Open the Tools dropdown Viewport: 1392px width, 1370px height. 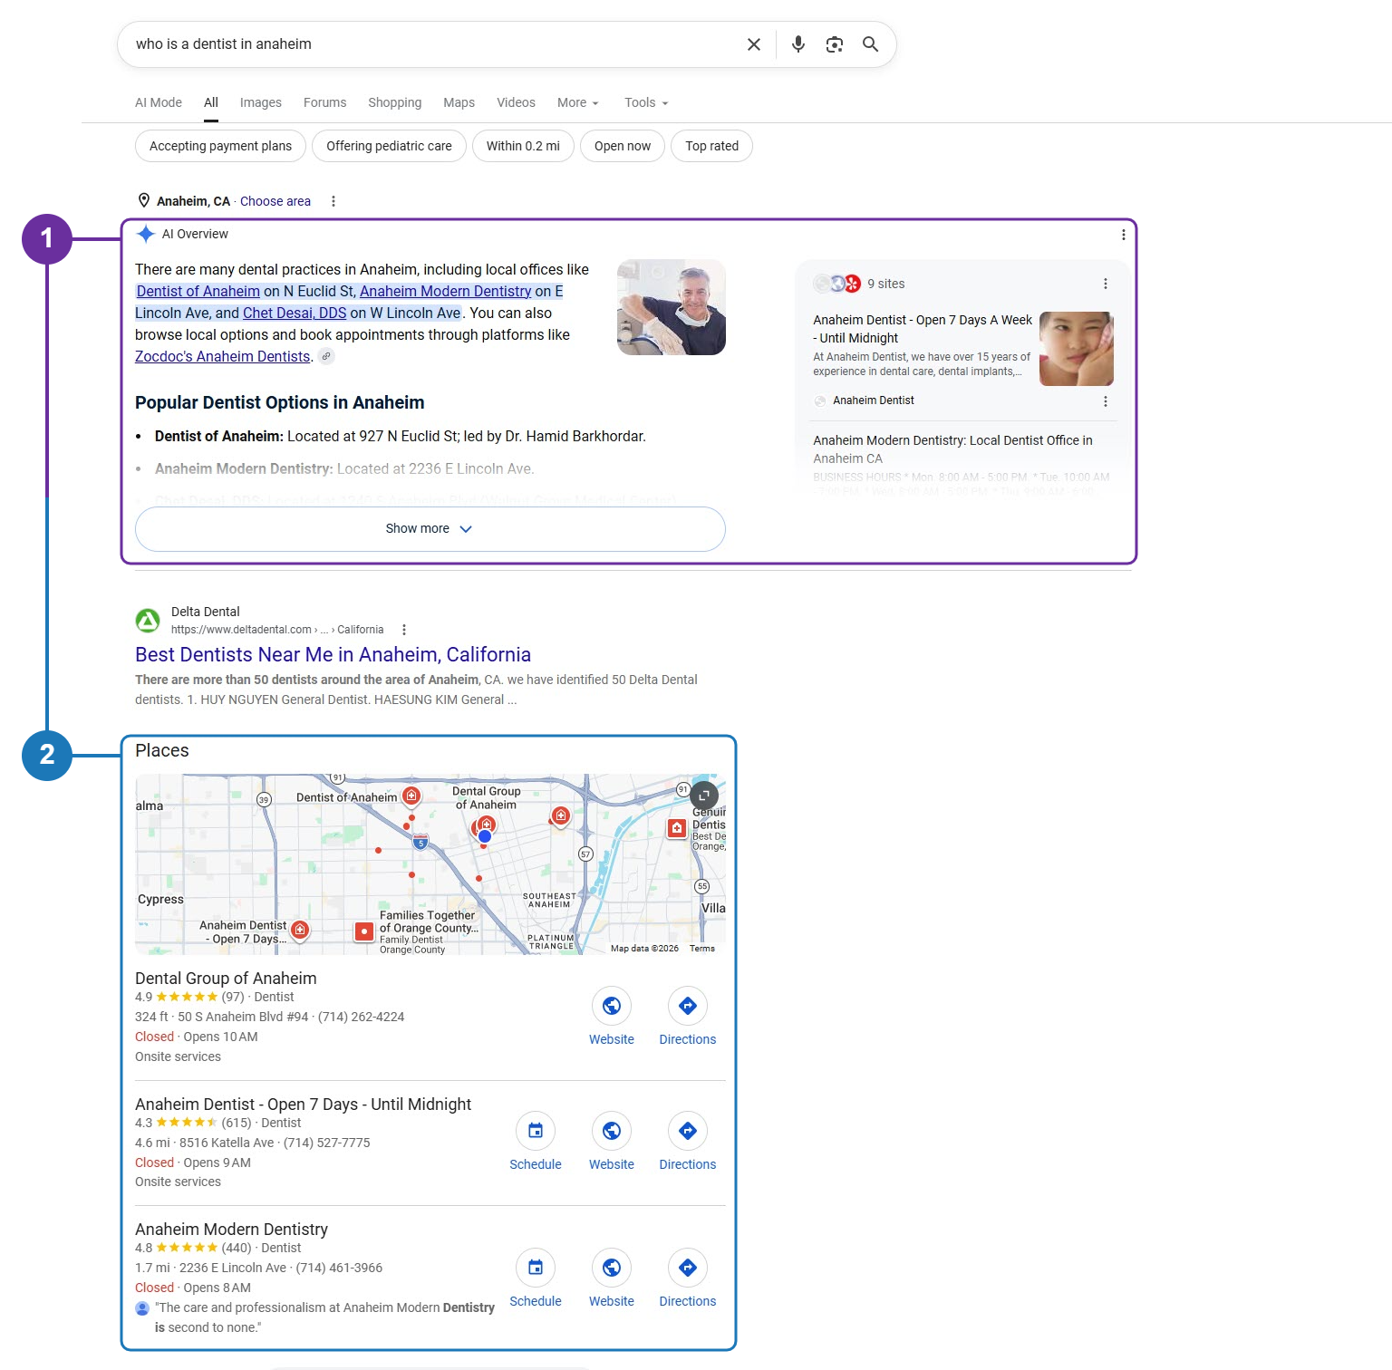click(646, 102)
